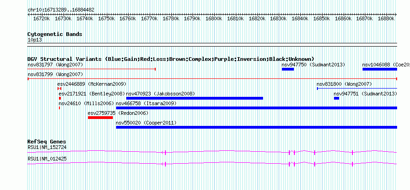Click the esv2446889 (McKernan2009) label
This screenshot has width=410, height=190.
point(92,84)
